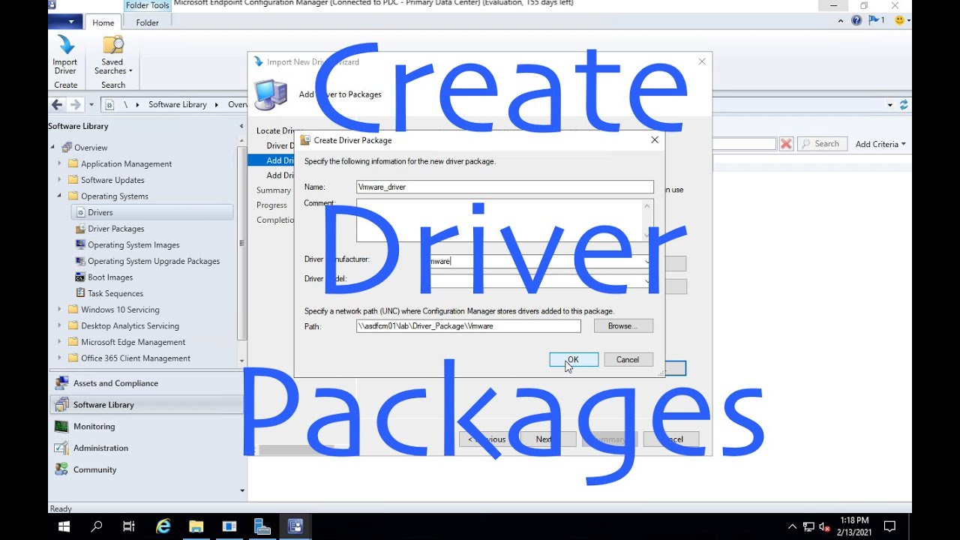Open the Add Criteria dropdown
Viewport: 960px width, 540px height.
coord(880,144)
